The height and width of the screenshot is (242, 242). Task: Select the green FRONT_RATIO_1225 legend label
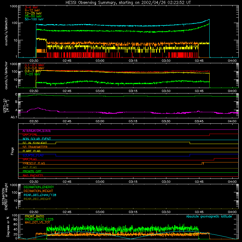click(x=39, y=219)
